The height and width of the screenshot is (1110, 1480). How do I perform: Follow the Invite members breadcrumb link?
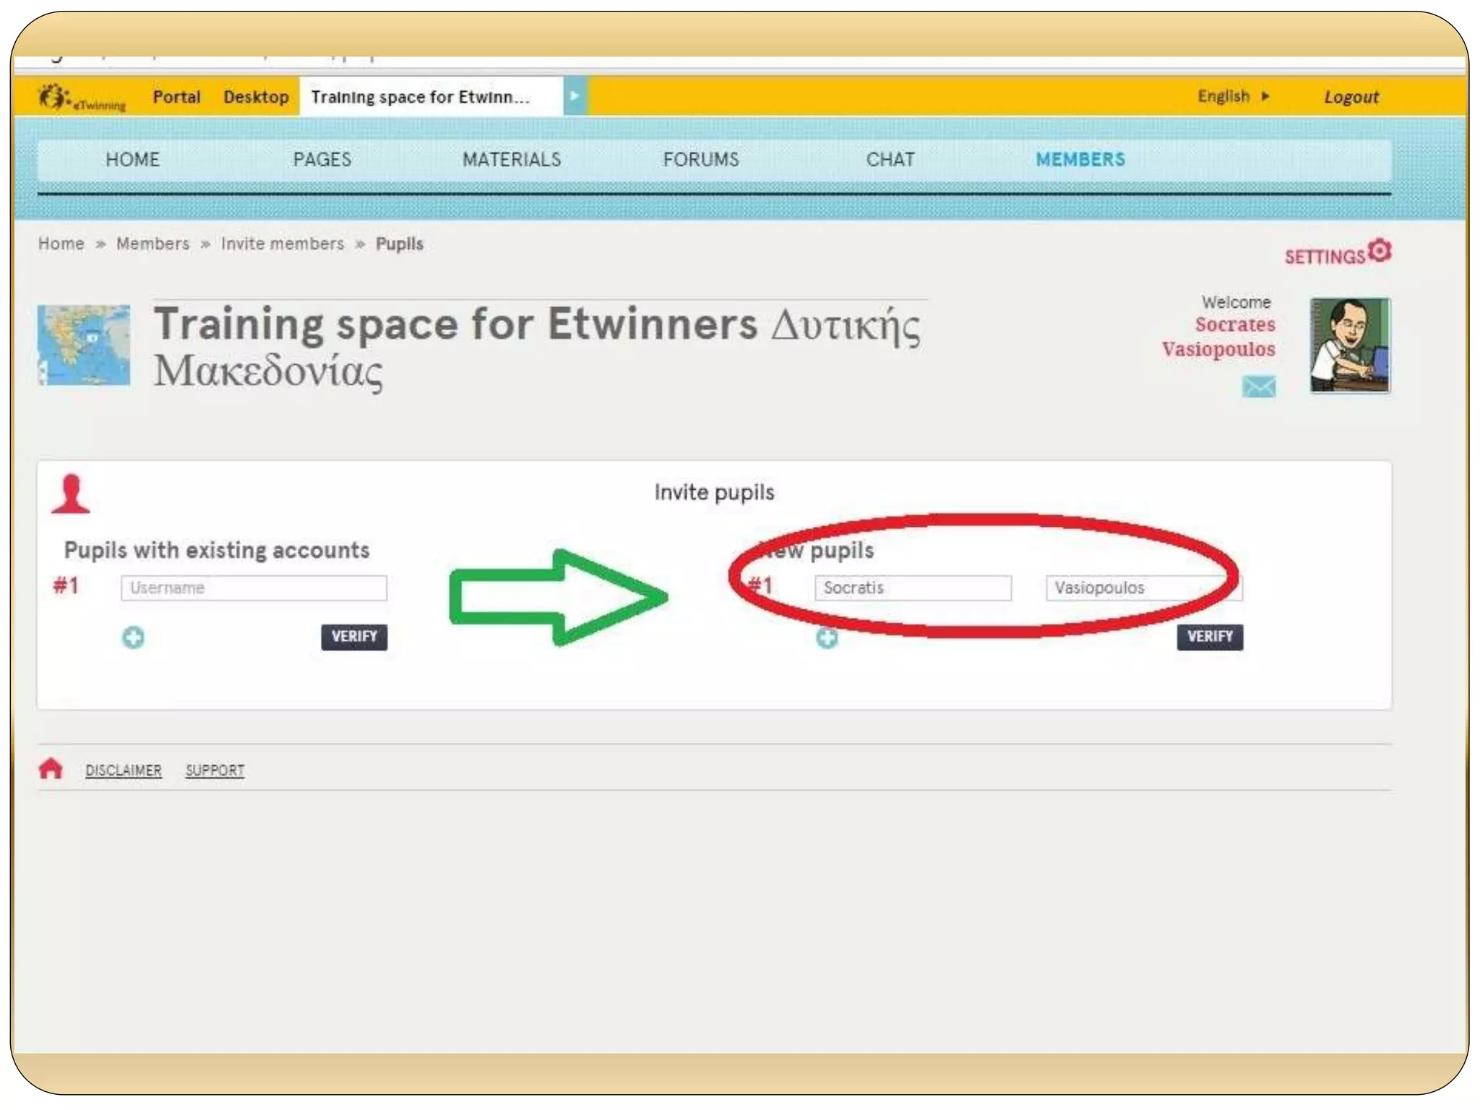pyautogui.click(x=283, y=244)
